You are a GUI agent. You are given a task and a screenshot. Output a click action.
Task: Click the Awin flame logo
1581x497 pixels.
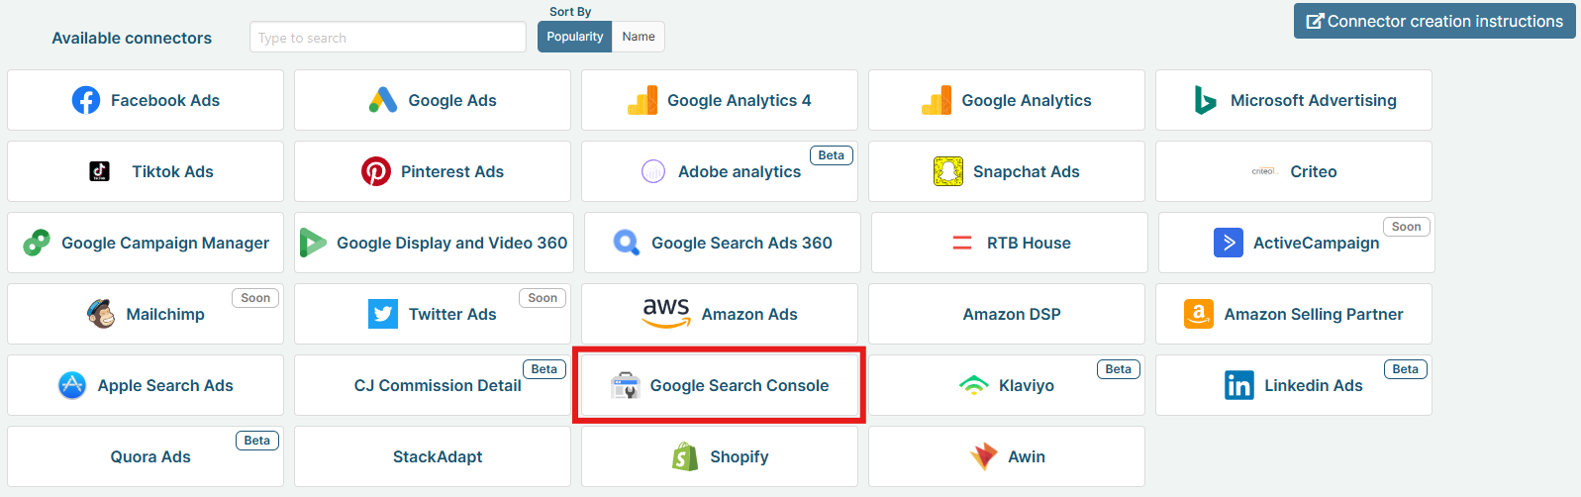point(984,456)
